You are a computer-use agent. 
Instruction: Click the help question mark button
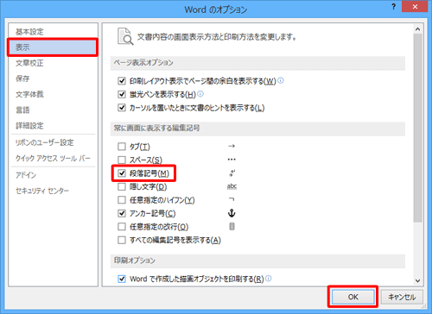[394, 7]
